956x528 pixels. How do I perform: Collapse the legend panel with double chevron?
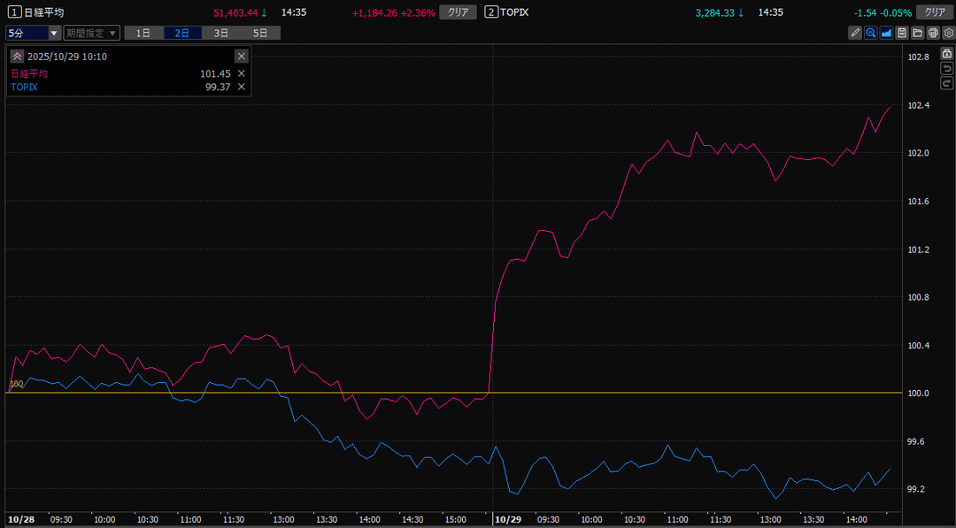(x=17, y=56)
